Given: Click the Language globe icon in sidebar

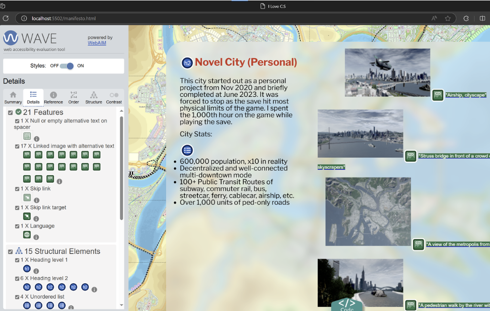Looking at the screenshot, I should click(27, 235).
